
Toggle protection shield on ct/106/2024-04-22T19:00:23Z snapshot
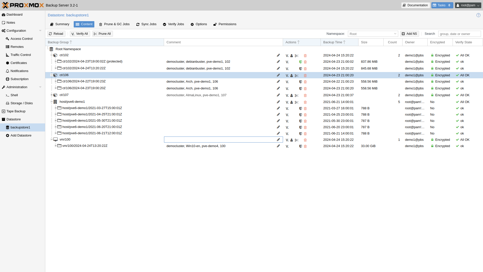[300, 82]
